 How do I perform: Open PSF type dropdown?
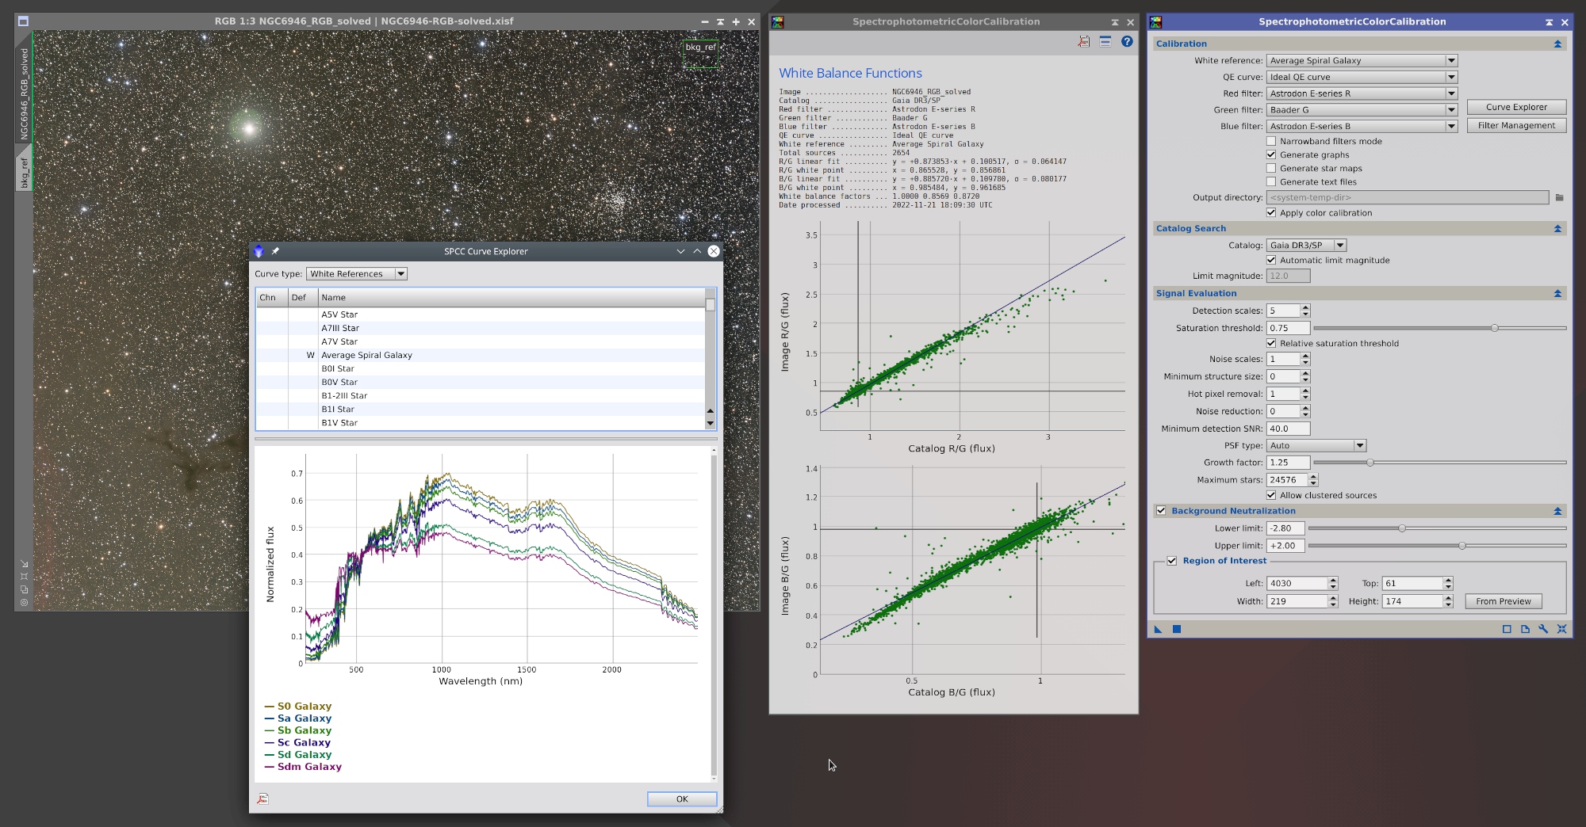click(1316, 445)
